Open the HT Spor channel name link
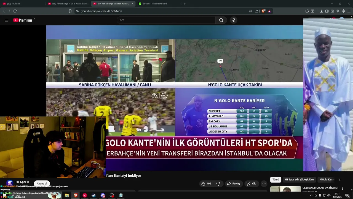 click(x=21, y=182)
